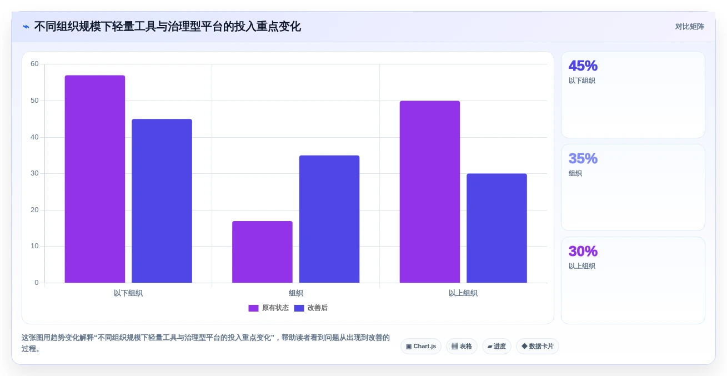Screen dimensions: 727x376
Task: Click the 50 y-axis tick label
Action: pos(34,101)
